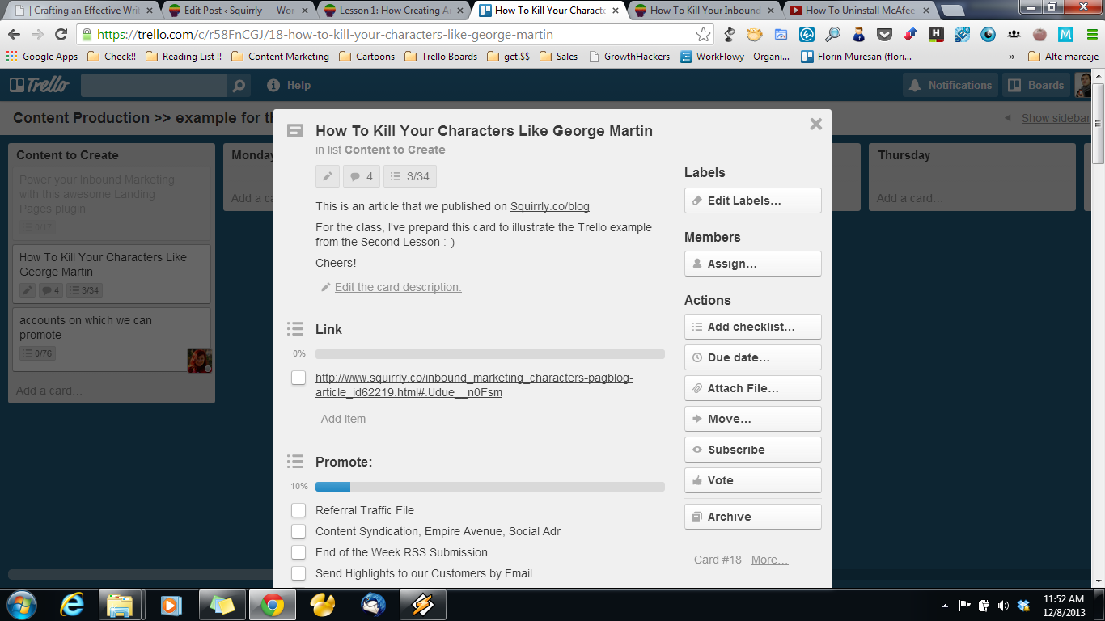The image size is (1105, 621).
Task: Check End of the Week RSS Submission
Action: click(298, 552)
